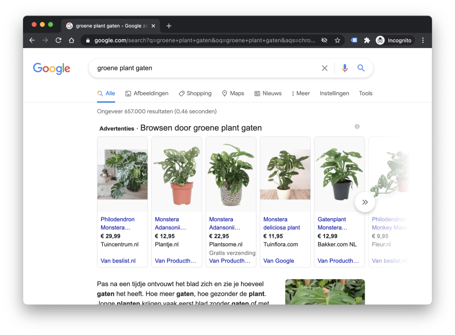Image resolution: width=455 pixels, height=335 pixels.
Task: Open a new tab with plus button
Action: pos(169,26)
